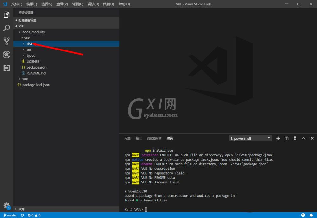The height and width of the screenshot is (218, 317).
Task: Open the 编辑(E) menu
Action: click(x=32, y=4)
